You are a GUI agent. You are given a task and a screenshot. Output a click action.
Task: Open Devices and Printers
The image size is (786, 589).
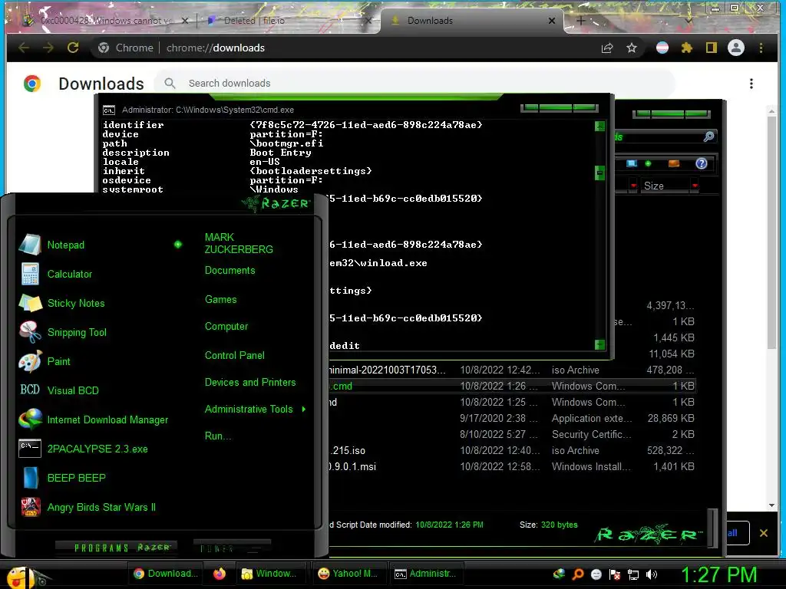click(x=250, y=382)
